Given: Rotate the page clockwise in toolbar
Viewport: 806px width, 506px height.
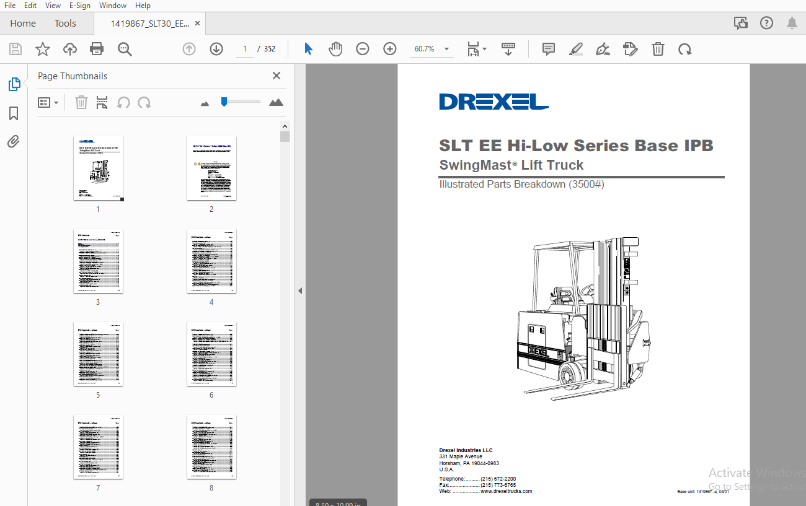Looking at the screenshot, I should [x=685, y=49].
